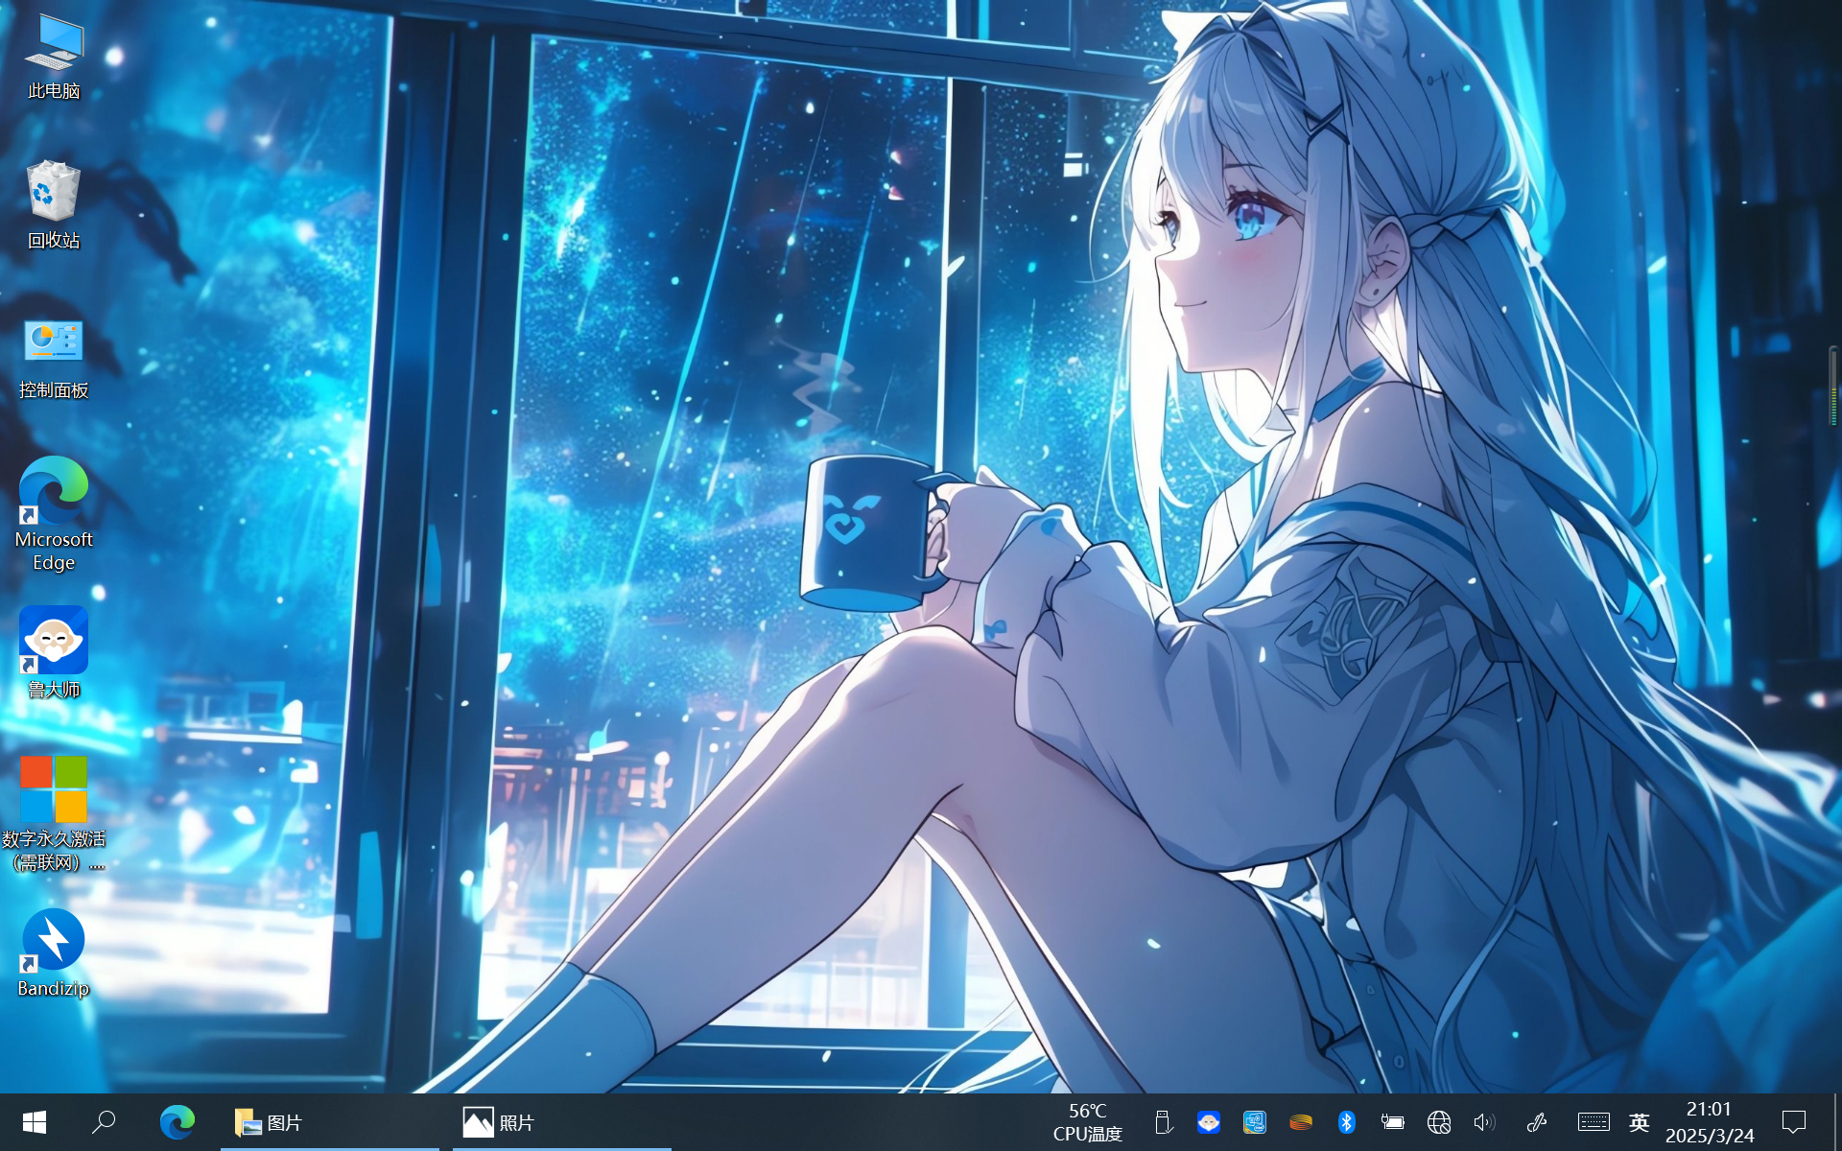Screen dimensions: 1842x1151
Task: Click the Intel graphics tray icon
Action: tap(1255, 1121)
